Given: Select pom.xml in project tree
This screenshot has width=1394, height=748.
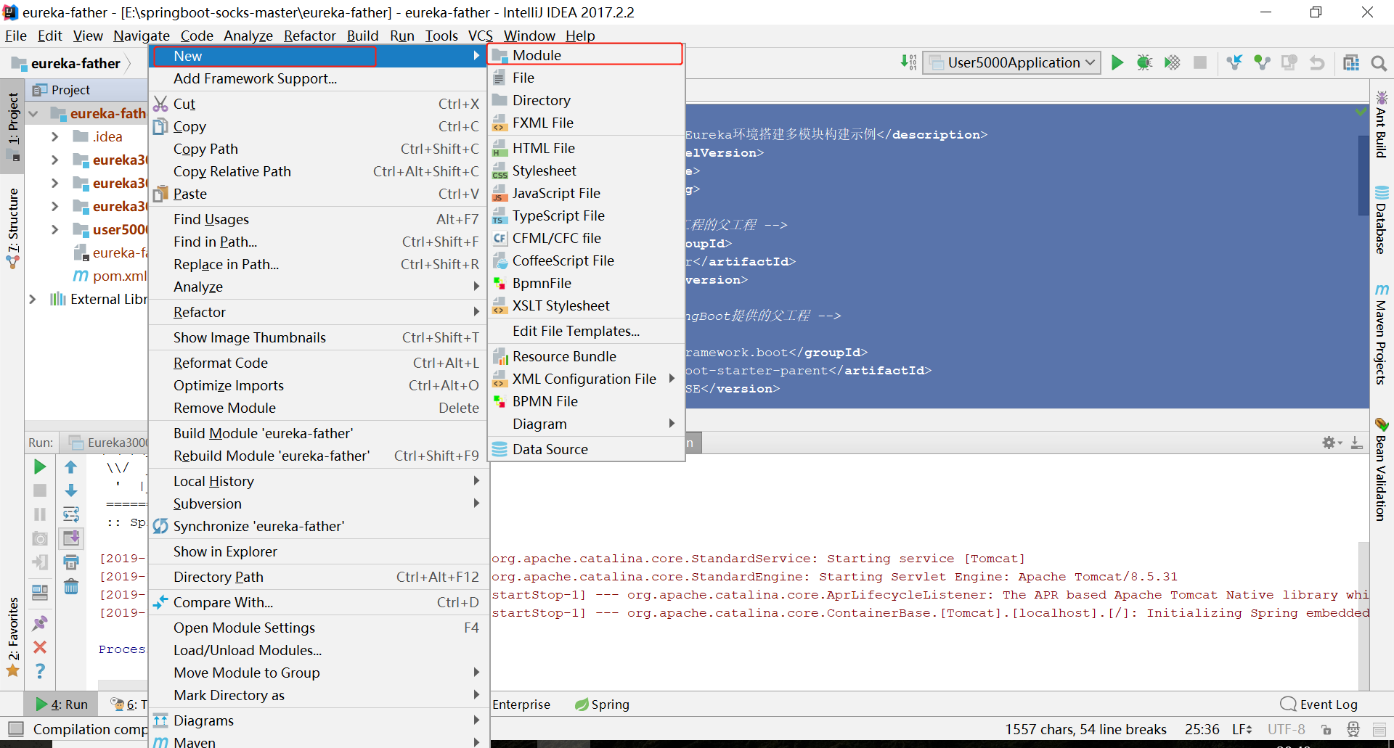Looking at the screenshot, I should [x=120, y=276].
